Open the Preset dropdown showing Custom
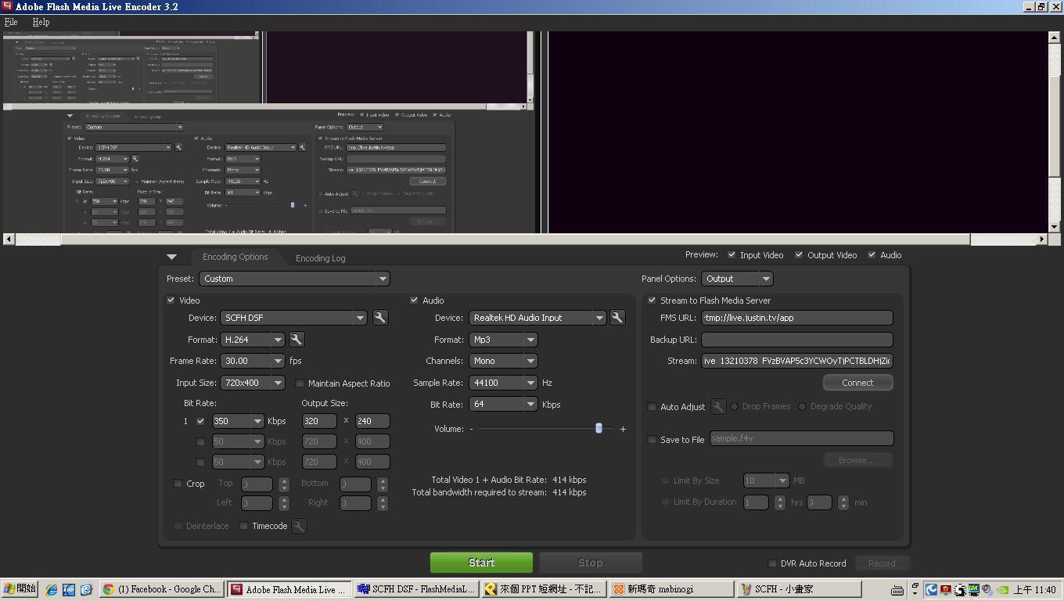Image resolution: width=1064 pixels, height=601 pixels. pos(294,279)
